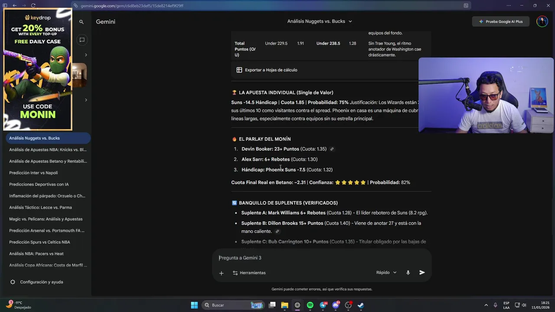Click the plus attach icon in prompt box

click(x=221, y=273)
